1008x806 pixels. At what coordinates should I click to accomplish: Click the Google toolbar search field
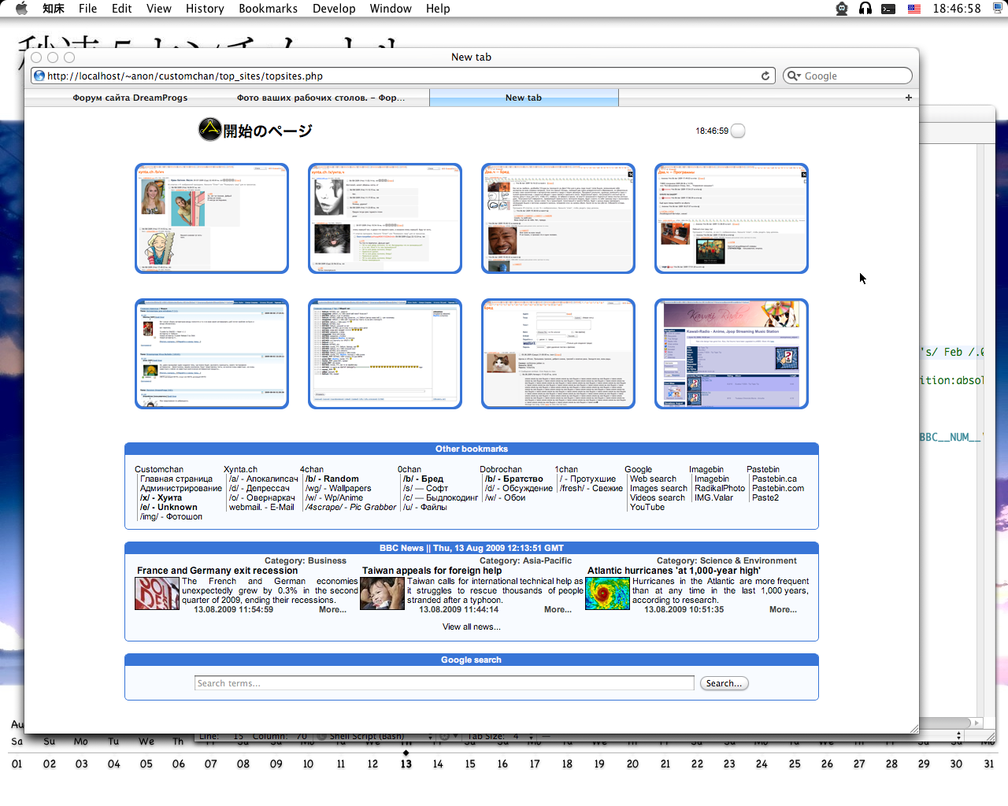(848, 76)
